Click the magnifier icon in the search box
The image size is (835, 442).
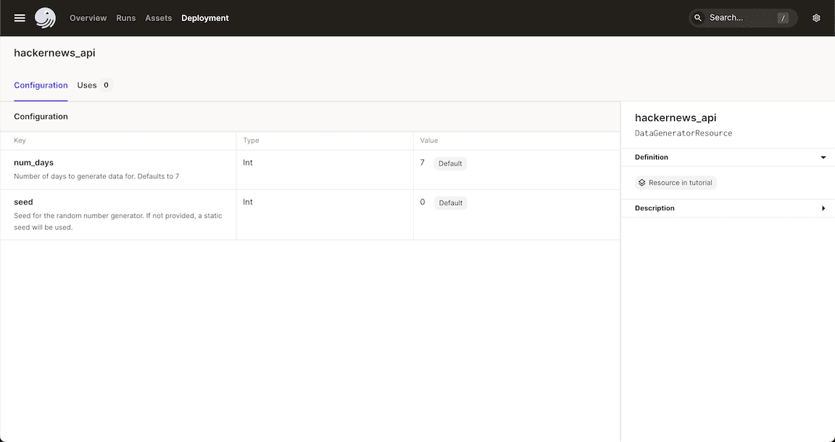[697, 17]
